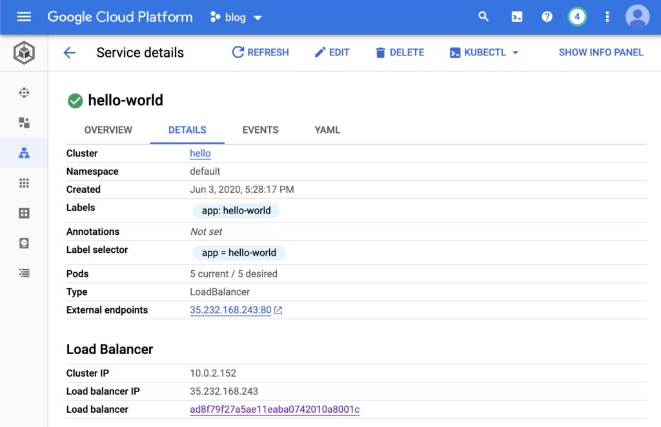
Task: Click the Service details page title
Action: [140, 53]
